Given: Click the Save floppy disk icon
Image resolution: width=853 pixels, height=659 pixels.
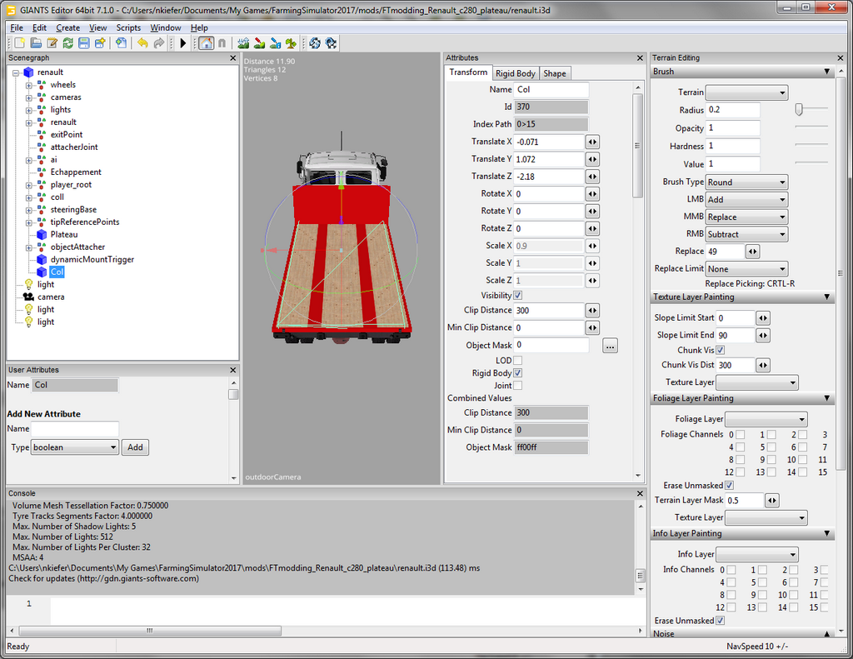Looking at the screenshot, I should tap(84, 43).
